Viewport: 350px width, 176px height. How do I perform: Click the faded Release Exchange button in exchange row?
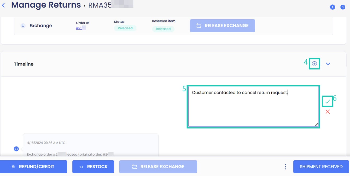pyautogui.click(x=222, y=26)
